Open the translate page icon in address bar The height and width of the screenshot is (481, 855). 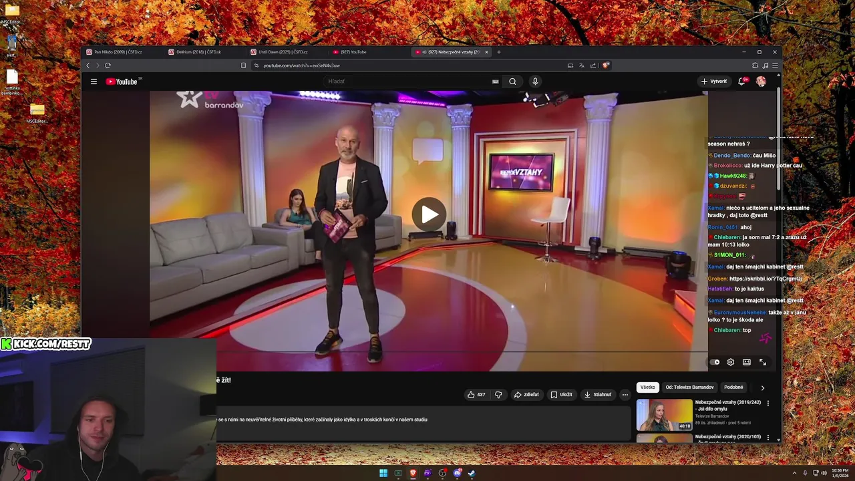[x=582, y=65]
